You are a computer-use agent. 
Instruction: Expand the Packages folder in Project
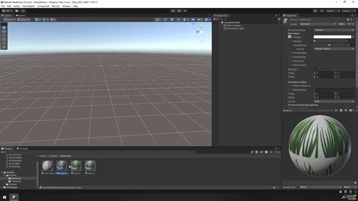tap(2, 188)
